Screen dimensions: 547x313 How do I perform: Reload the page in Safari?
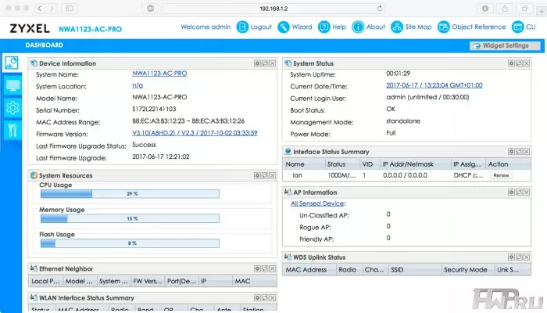380,9
